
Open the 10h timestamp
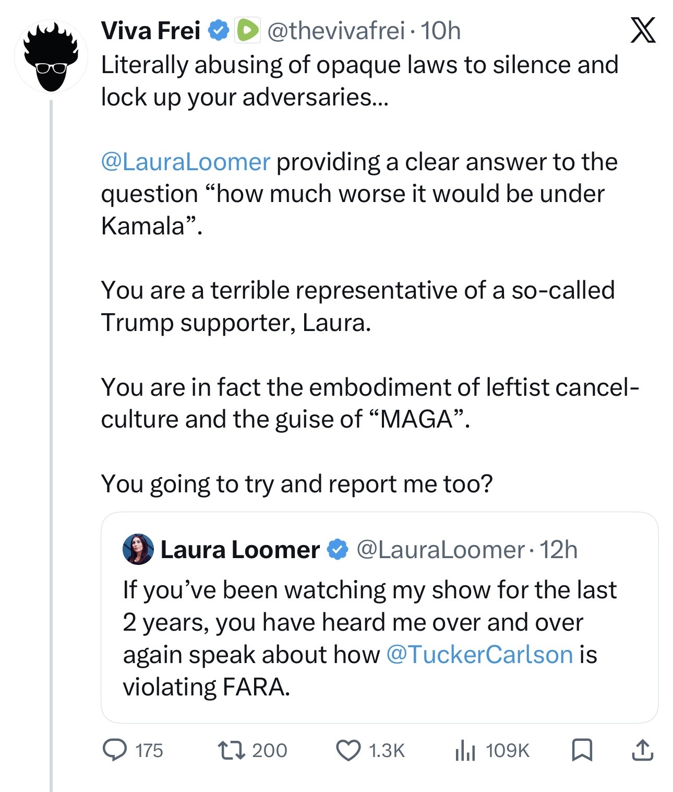[x=441, y=30]
